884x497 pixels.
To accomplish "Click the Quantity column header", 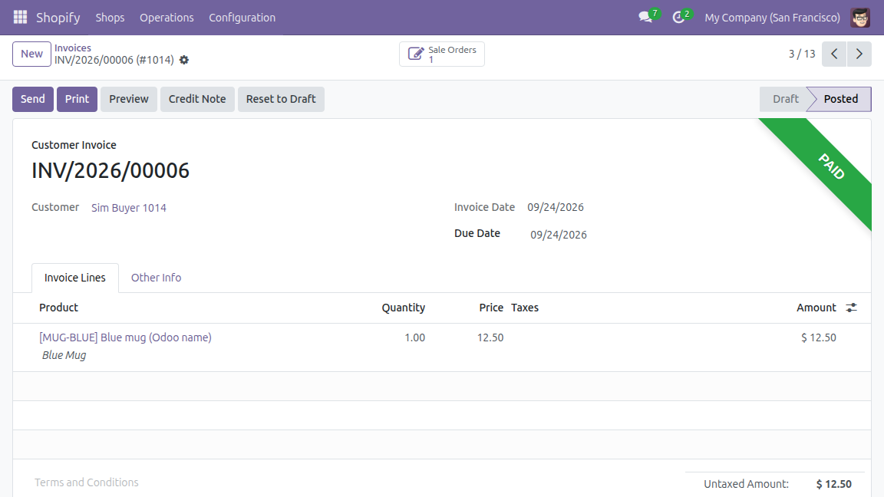I will point(403,308).
